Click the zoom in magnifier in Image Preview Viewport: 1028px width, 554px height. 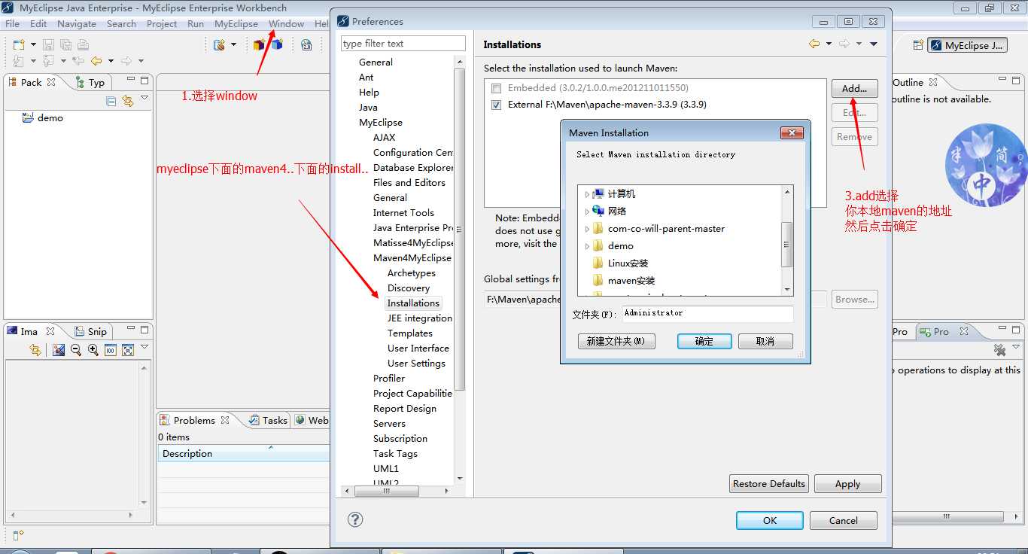tap(93, 350)
